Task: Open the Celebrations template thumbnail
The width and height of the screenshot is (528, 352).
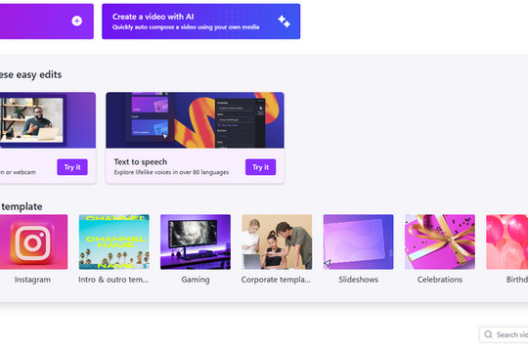Action: pyautogui.click(x=440, y=242)
